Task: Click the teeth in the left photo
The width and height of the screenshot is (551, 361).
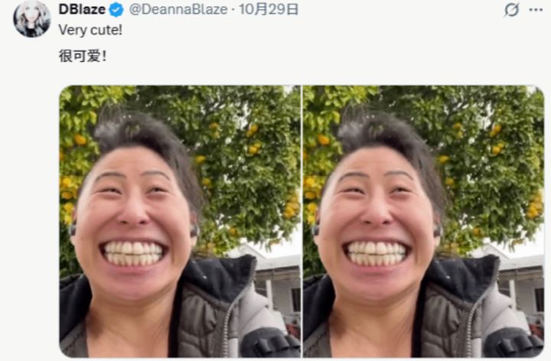Action: pos(133,254)
